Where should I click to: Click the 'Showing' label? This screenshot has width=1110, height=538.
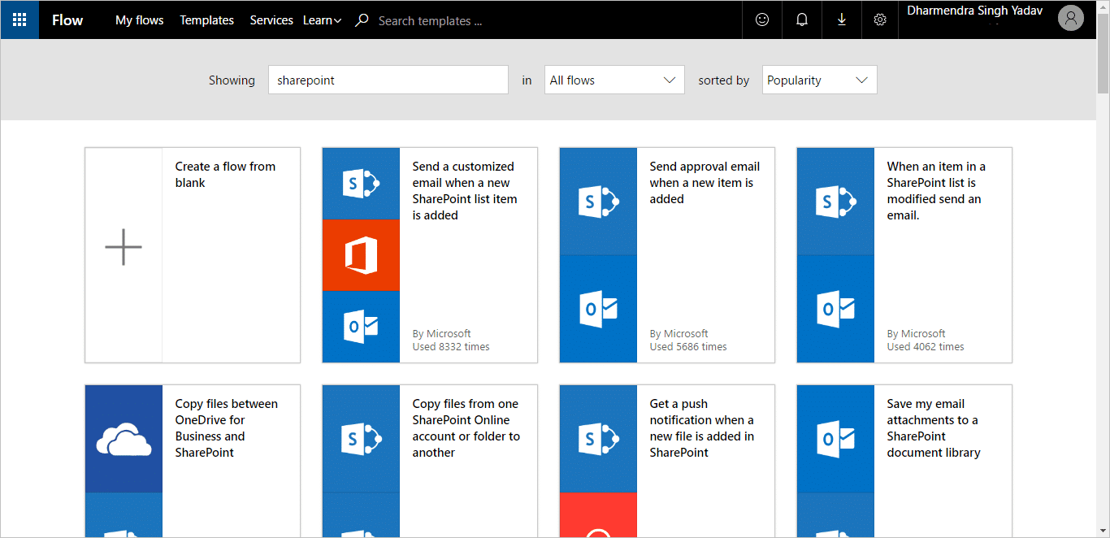[x=232, y=80]
